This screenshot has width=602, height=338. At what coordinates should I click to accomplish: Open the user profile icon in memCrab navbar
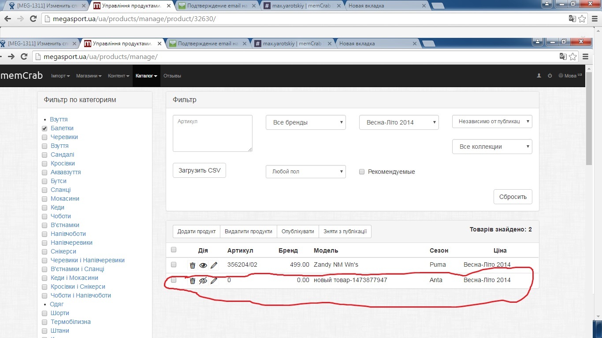[539, 76]
